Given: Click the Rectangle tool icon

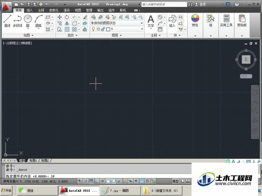Looking at the screenshot, I should [48, 17].
